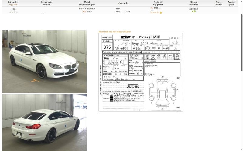
Task: Click the 'auction sheet must have mileage 35000 km' note
Action: tap(115, 32)
